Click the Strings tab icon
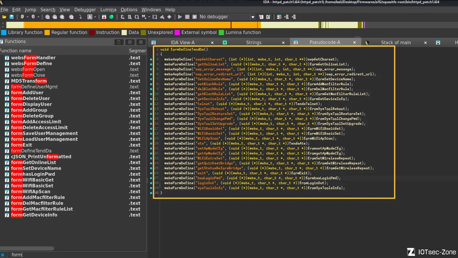Image resolution: width=458 pixels, height=258 pixels. click(225, 42)
